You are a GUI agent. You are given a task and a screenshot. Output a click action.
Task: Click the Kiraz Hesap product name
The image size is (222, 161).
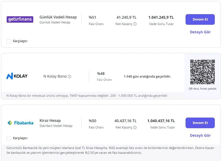[x=50, y=120]
